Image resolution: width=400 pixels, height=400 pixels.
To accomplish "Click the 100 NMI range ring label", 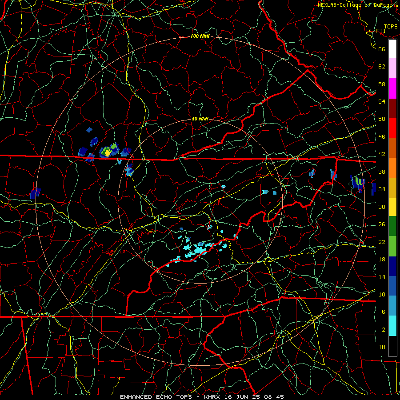I will [x=200, y=36].
